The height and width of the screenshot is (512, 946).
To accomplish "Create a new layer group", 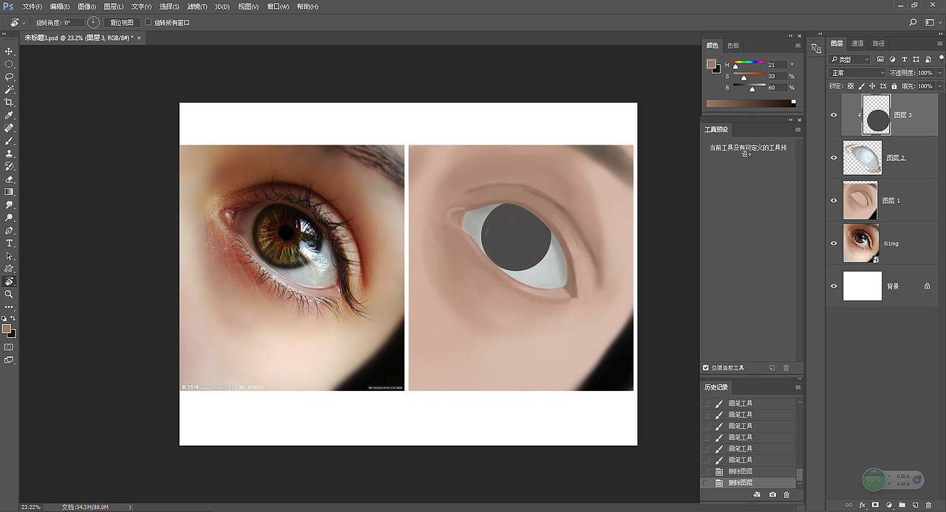I will [902, 505].
